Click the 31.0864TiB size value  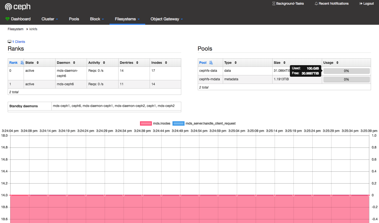click(x=282, y=71)
